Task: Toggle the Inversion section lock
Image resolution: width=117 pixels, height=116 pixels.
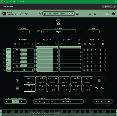Action: tap(32, 44)
